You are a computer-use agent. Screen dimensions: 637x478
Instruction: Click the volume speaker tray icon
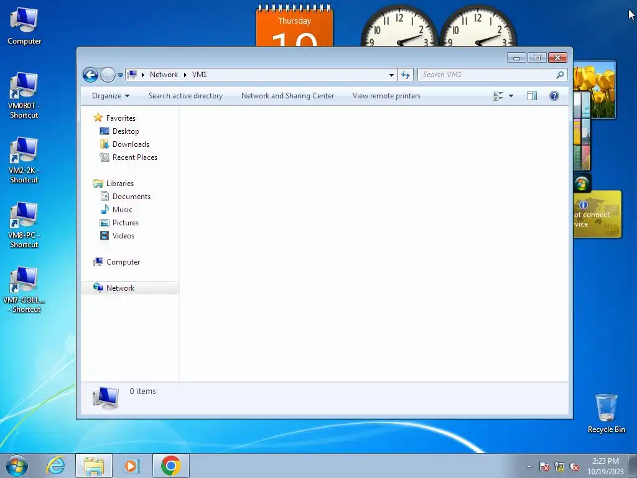(574, 467)
